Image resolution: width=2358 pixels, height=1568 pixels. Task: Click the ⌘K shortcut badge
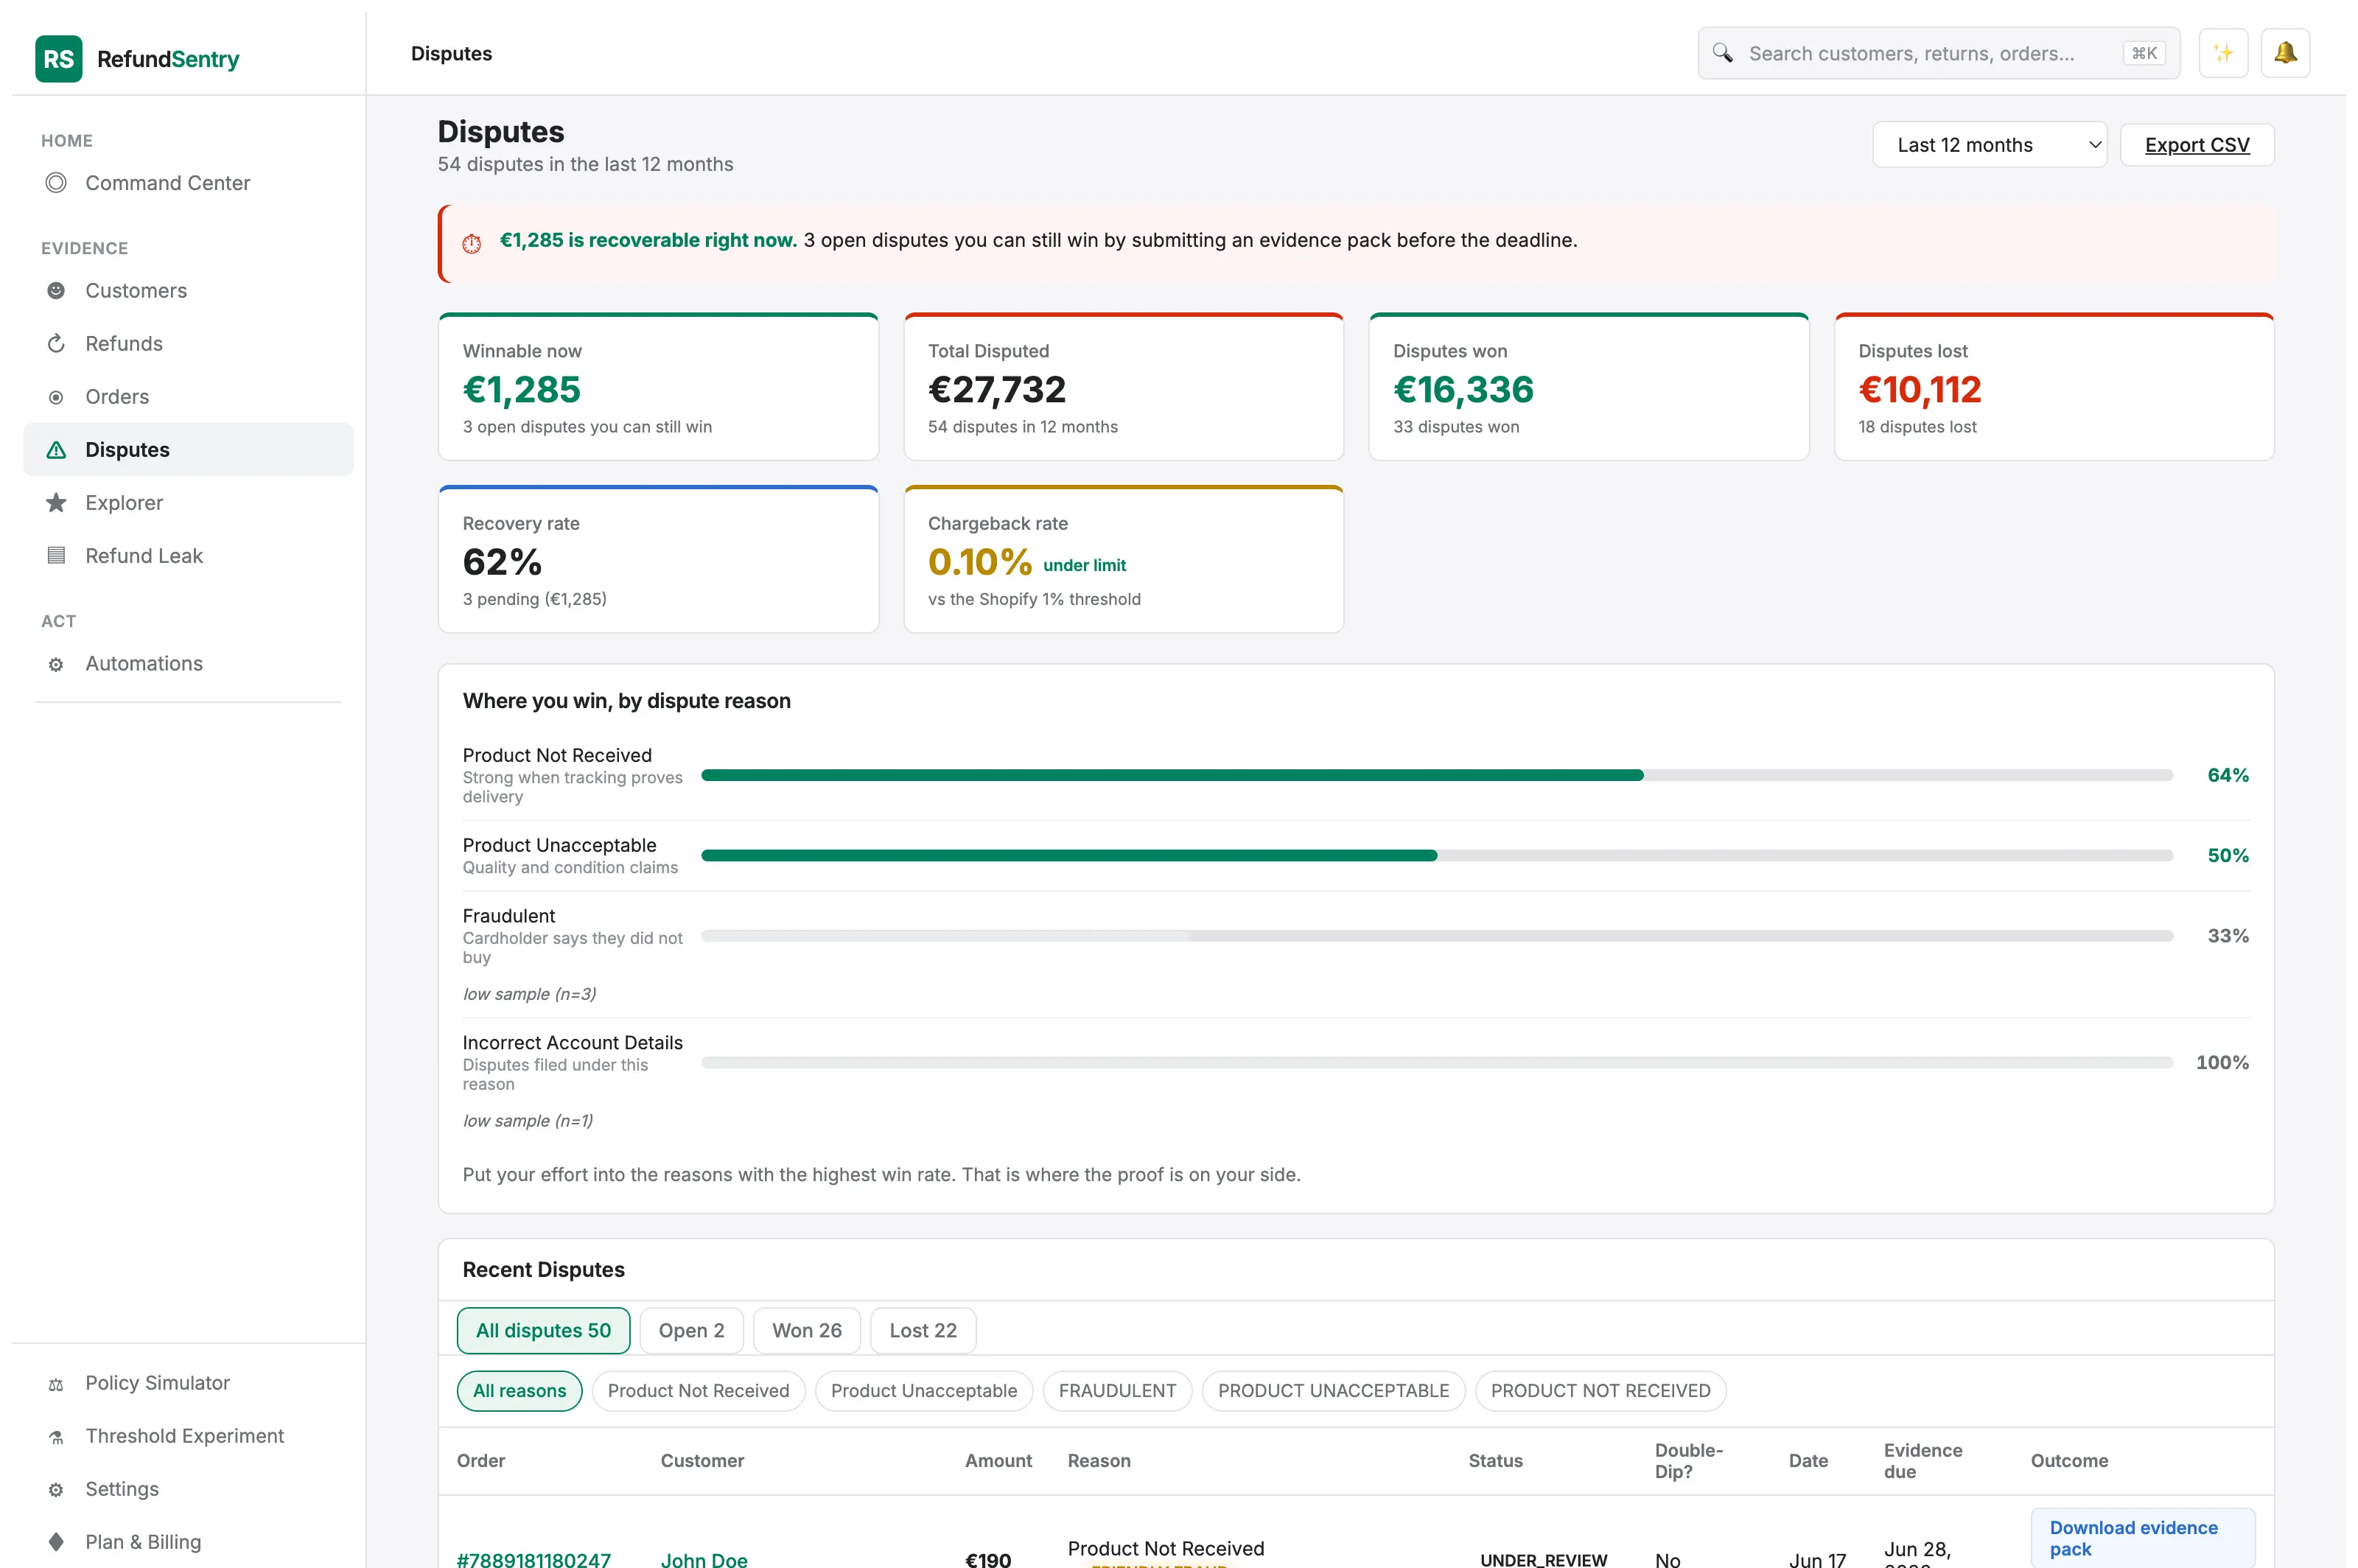point(2144,53)
